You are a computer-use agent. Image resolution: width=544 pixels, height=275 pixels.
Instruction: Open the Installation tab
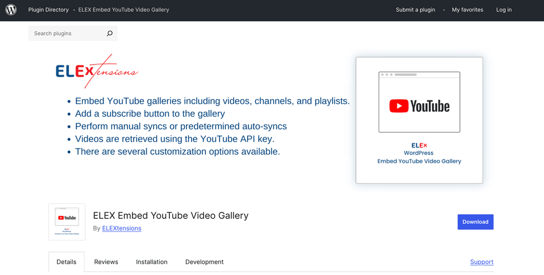pos(151,262)
